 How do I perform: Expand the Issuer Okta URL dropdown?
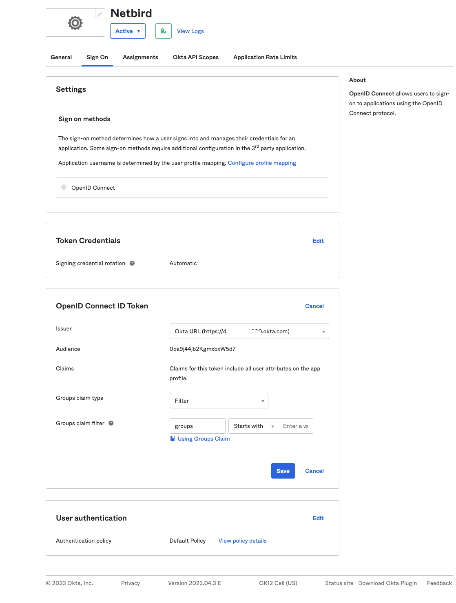point(249,331)
